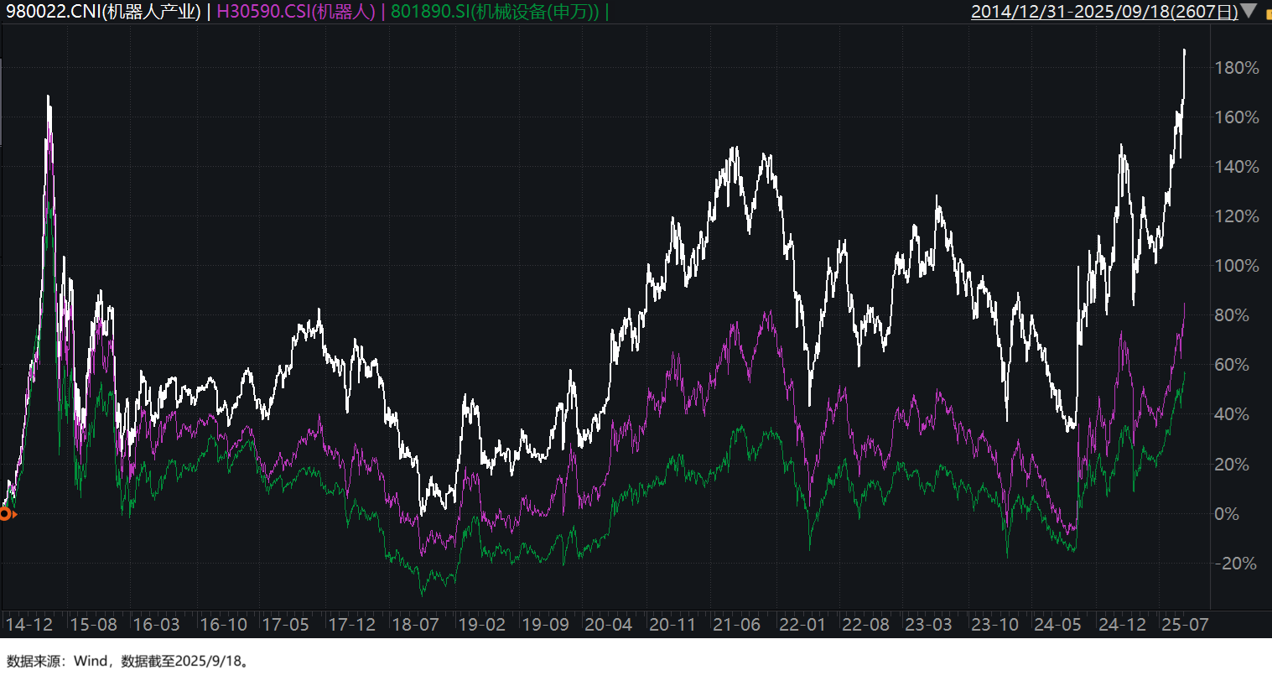Image resolution: width=1272 pixels, height=686 pixels.
Task: Click the 21-06 x-axis date label
Action: click(736, 625)
